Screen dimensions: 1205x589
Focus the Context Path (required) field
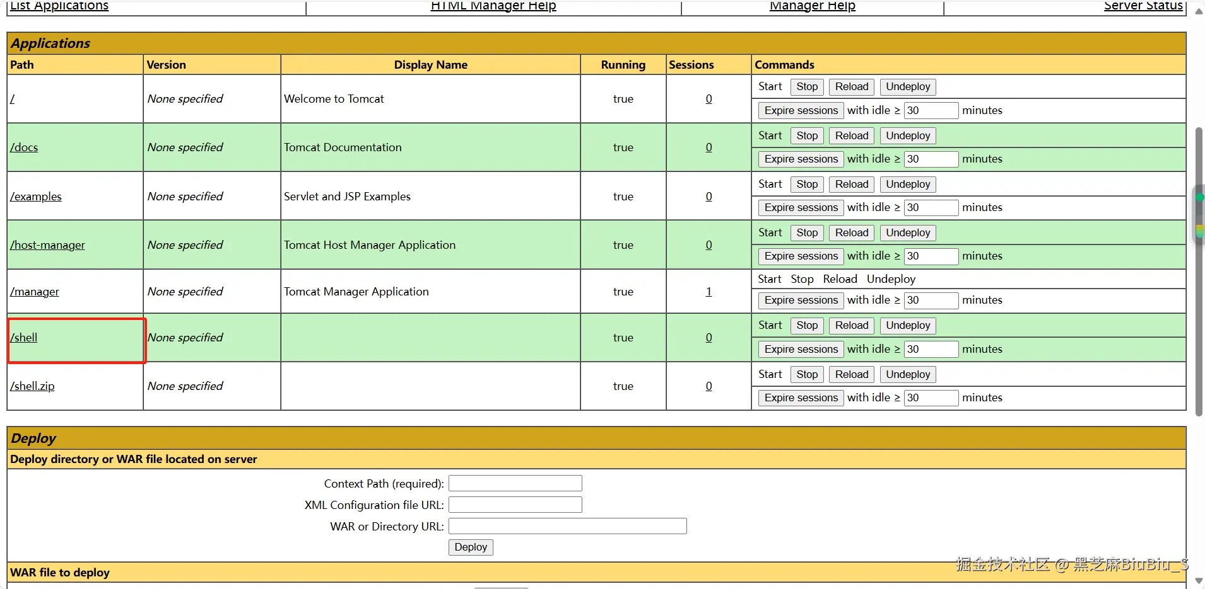tap(515, 483)
